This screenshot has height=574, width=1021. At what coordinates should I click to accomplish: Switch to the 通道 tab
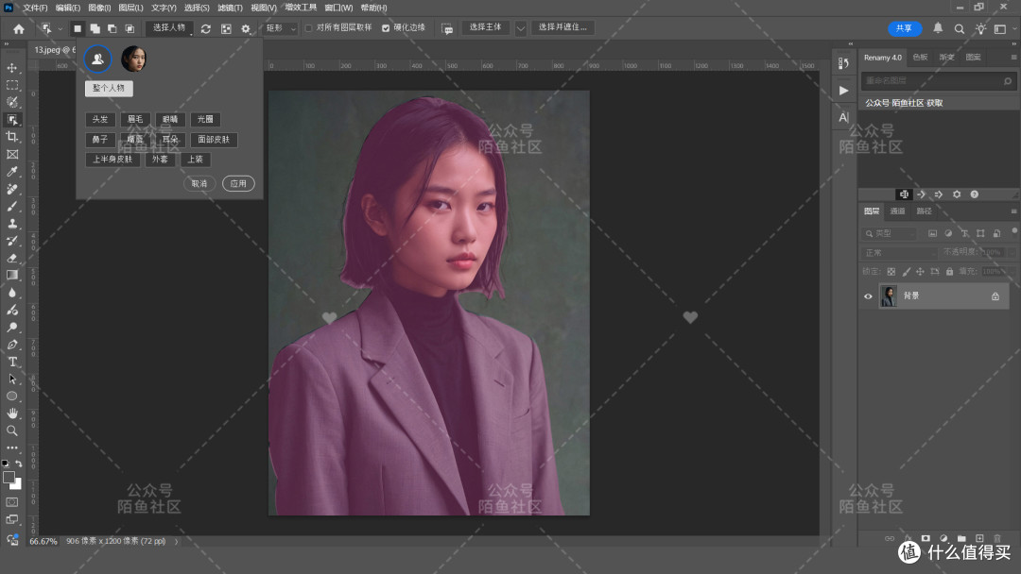pos(897,211)
